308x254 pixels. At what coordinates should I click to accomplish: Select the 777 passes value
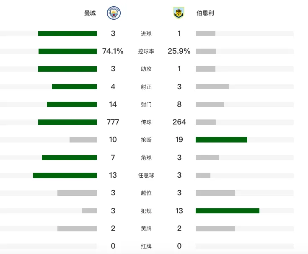point(113,122)
